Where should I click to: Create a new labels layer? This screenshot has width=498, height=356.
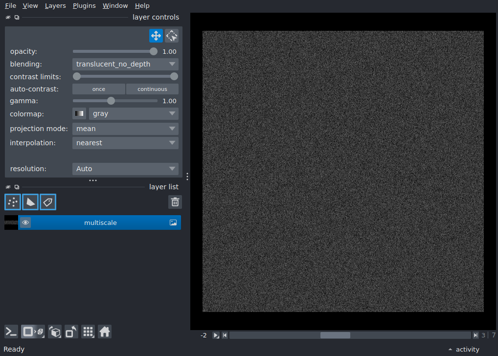coord(48,202)
